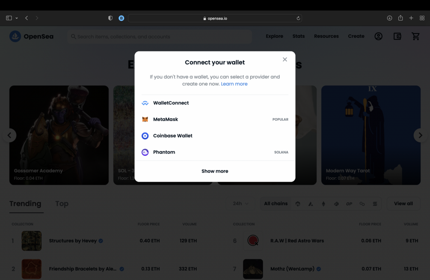The width and height of the screenshot is (430, 280).
Task: Open R.A.W | Red Astro Wars collection
Action: coord(297,241)
